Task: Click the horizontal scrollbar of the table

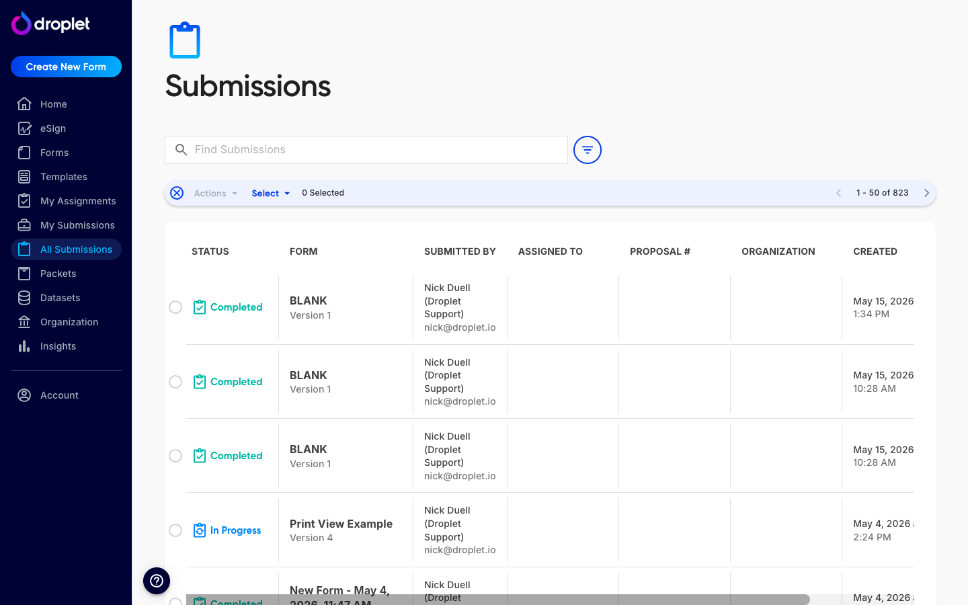Action: (498, 600)
